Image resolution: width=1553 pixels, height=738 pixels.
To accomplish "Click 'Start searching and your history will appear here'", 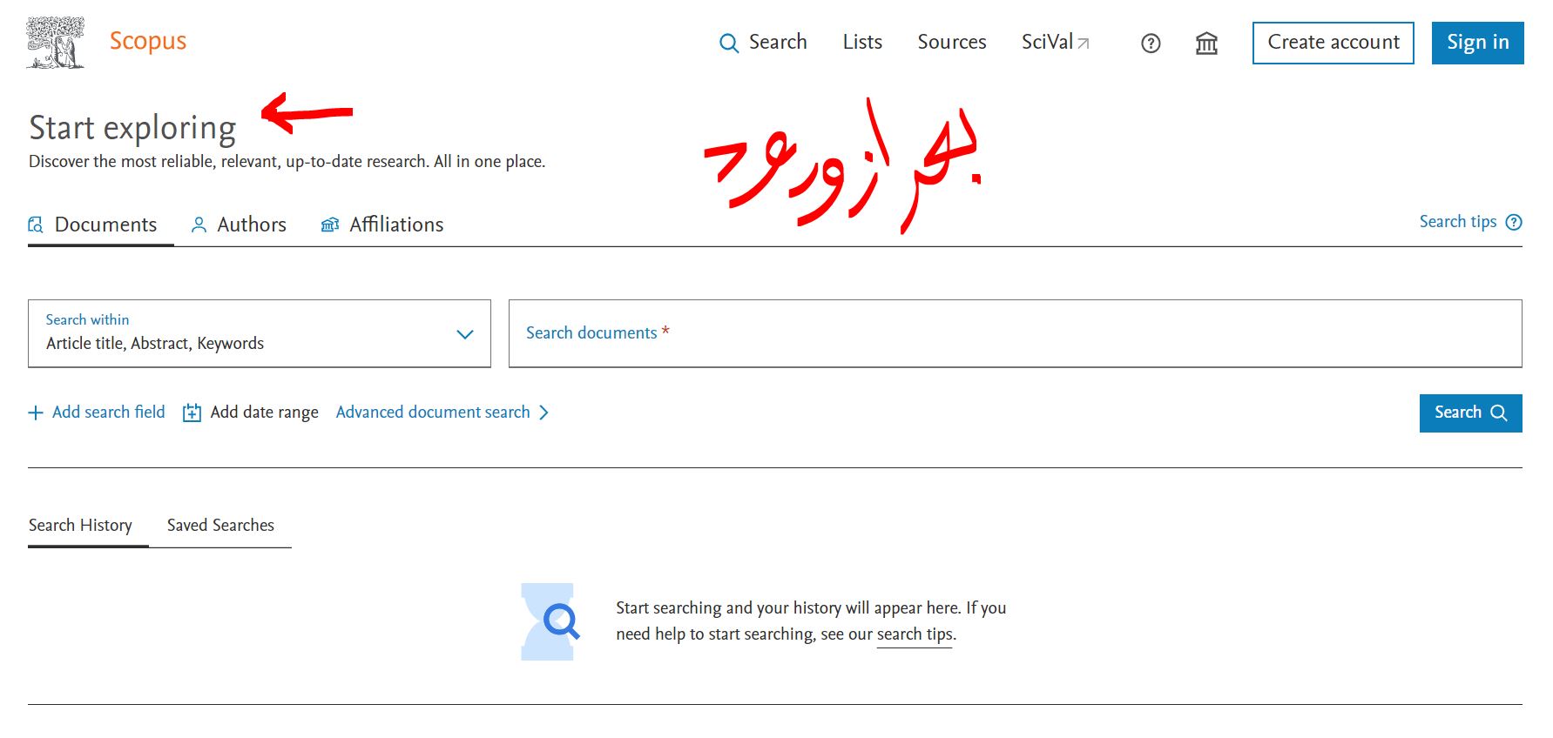I will tap(788, 608).
